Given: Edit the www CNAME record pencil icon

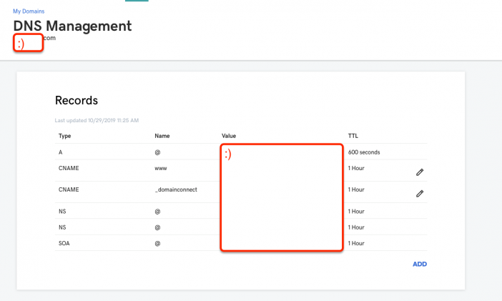Looking at the screenshot, I should (420, 172).
